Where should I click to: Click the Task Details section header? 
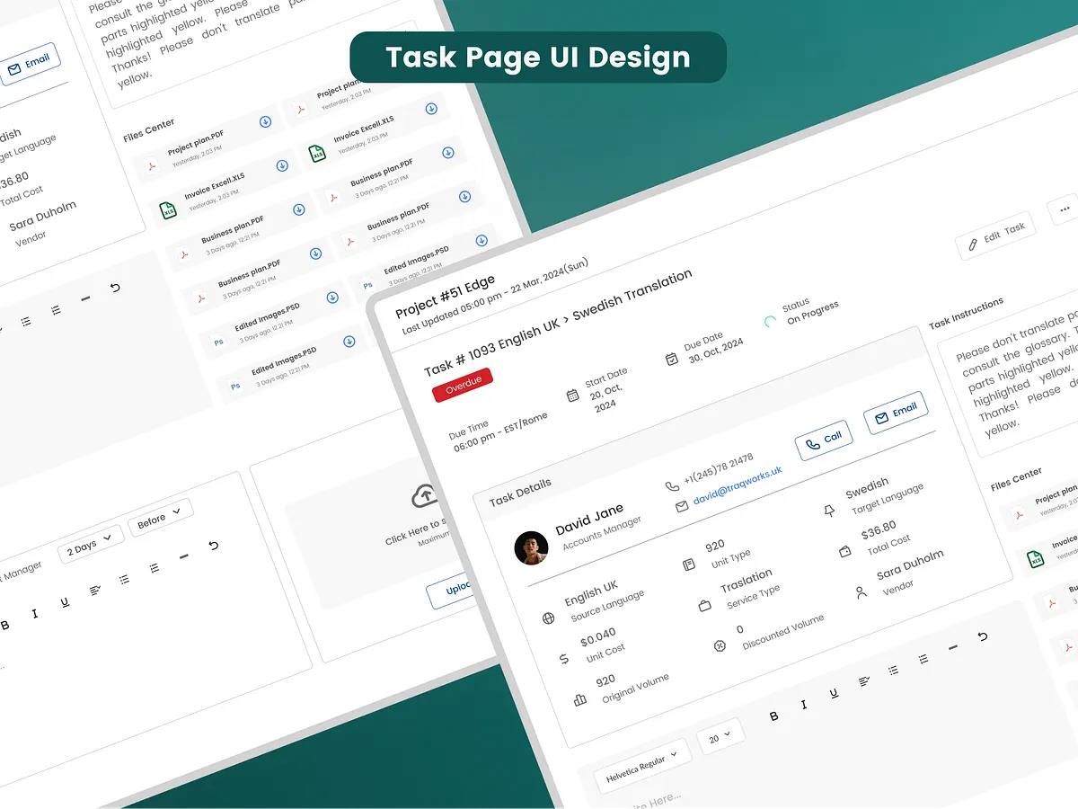click(x=520, y=491)
